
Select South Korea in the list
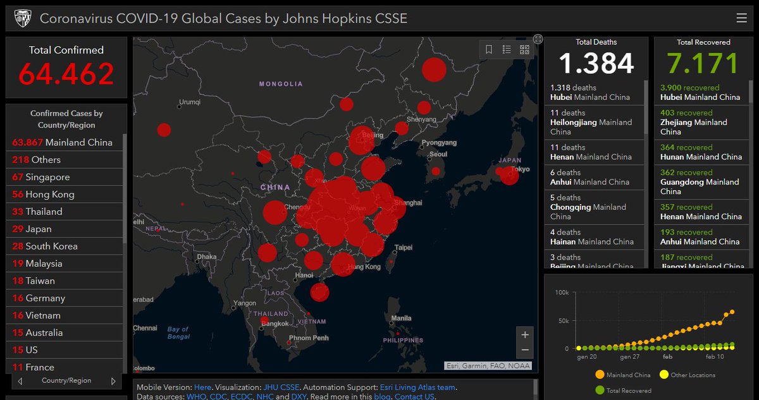coord(65,246)
